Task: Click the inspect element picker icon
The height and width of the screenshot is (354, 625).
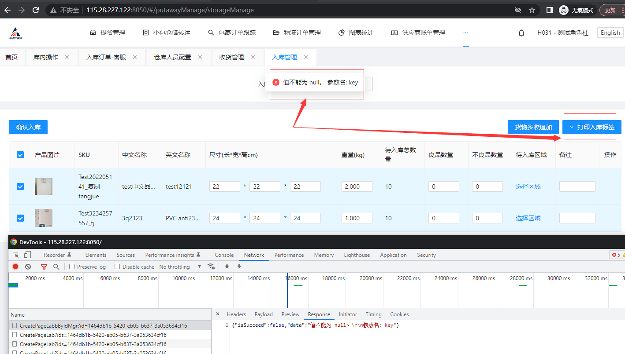Action: click(x=16, y=255)
